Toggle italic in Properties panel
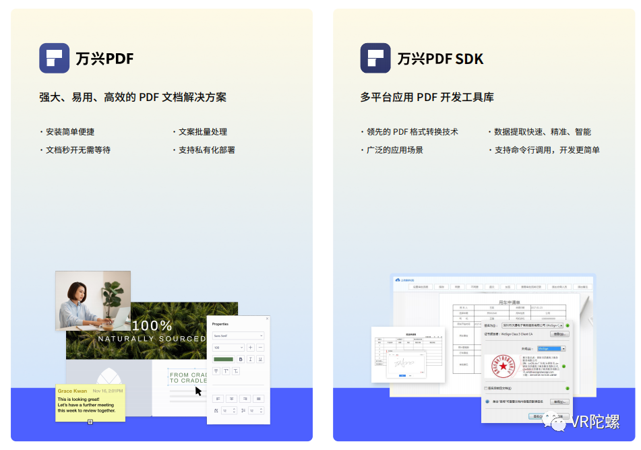641x450 pixels. coord(251,359)
